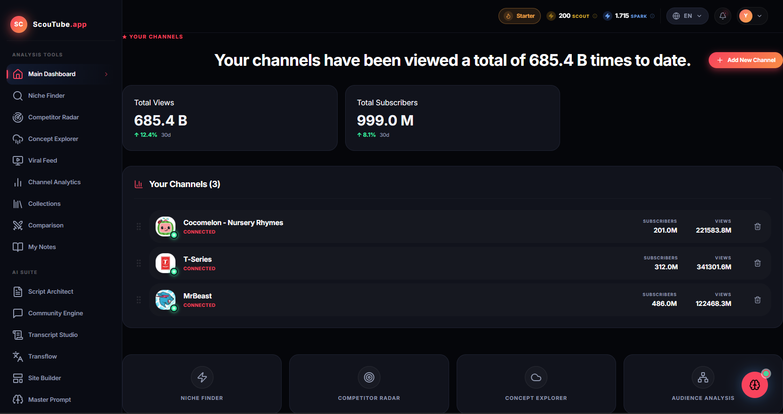Click the MrBeast channel avatar
Screen dimensions: 783x414
coord(166,300)
